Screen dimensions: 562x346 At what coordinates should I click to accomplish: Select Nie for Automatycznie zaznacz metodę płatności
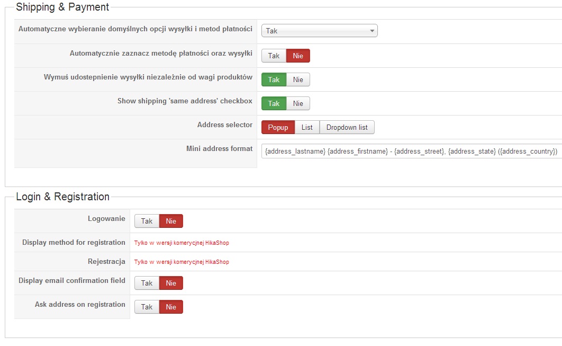pyautogui.click(x=298, y=56)
